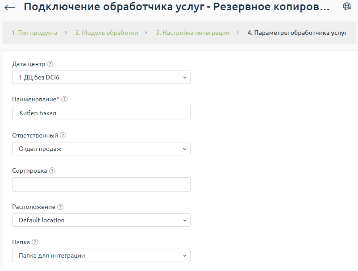Open the Default location dropdown
Screen dimensions: 358x271
point(101,220)
